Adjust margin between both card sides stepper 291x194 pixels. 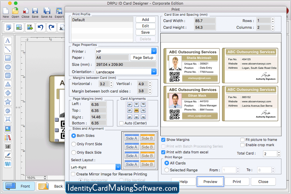[150, 91]
